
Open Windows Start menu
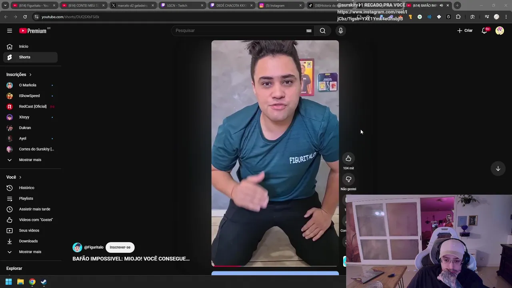point(8,282)
